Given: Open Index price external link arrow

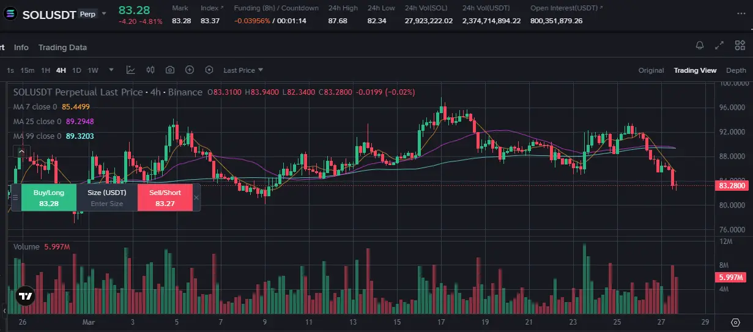Looking at the screenshot, I should pyautogui.click(x=222, y=8).
